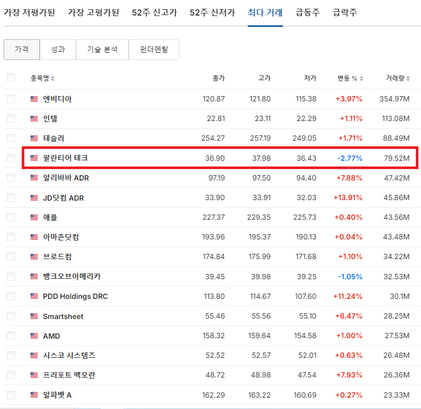
Task: Check the box for 브로드컴
Action: coord(11,256)
